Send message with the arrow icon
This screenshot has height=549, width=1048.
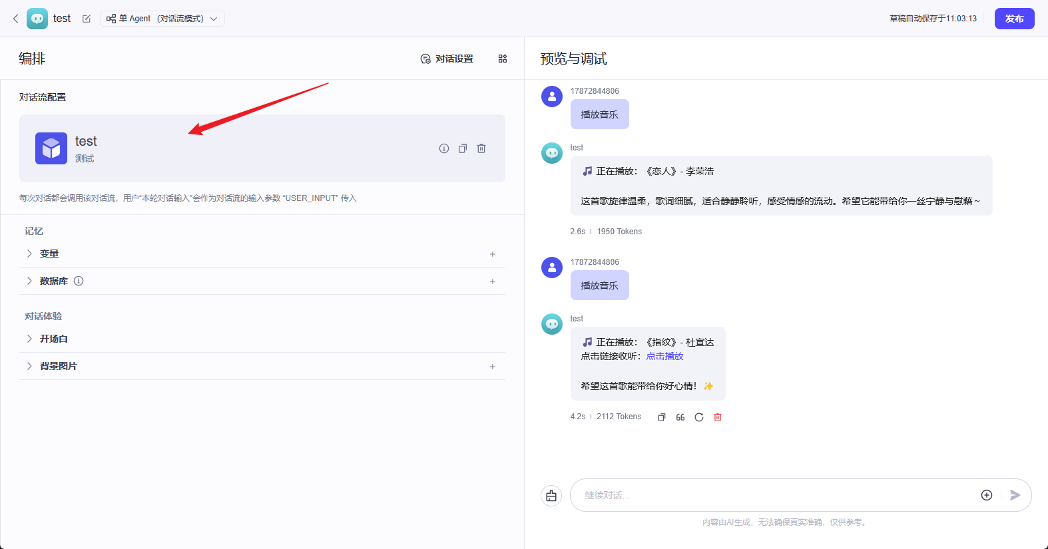pos(1015,495)
